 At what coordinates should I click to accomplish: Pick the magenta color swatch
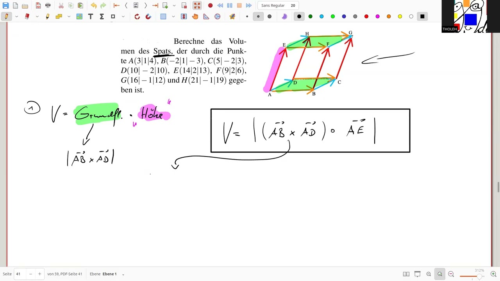[x=378, y=16]
